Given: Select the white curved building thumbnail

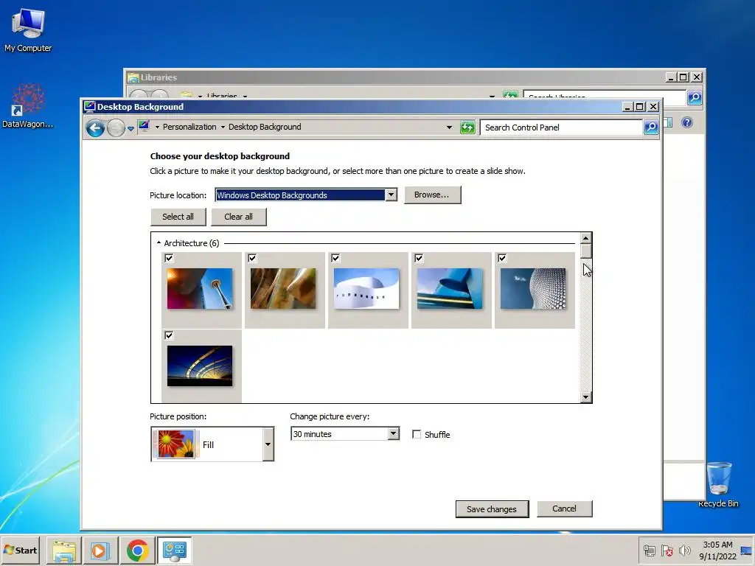Looking at the screenshot, I should (366, 288).
